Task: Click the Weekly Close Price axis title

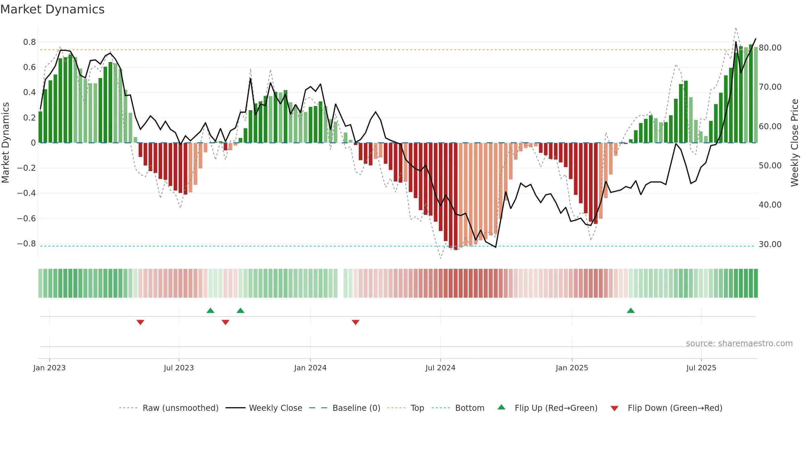Action: tap(795, 143)
